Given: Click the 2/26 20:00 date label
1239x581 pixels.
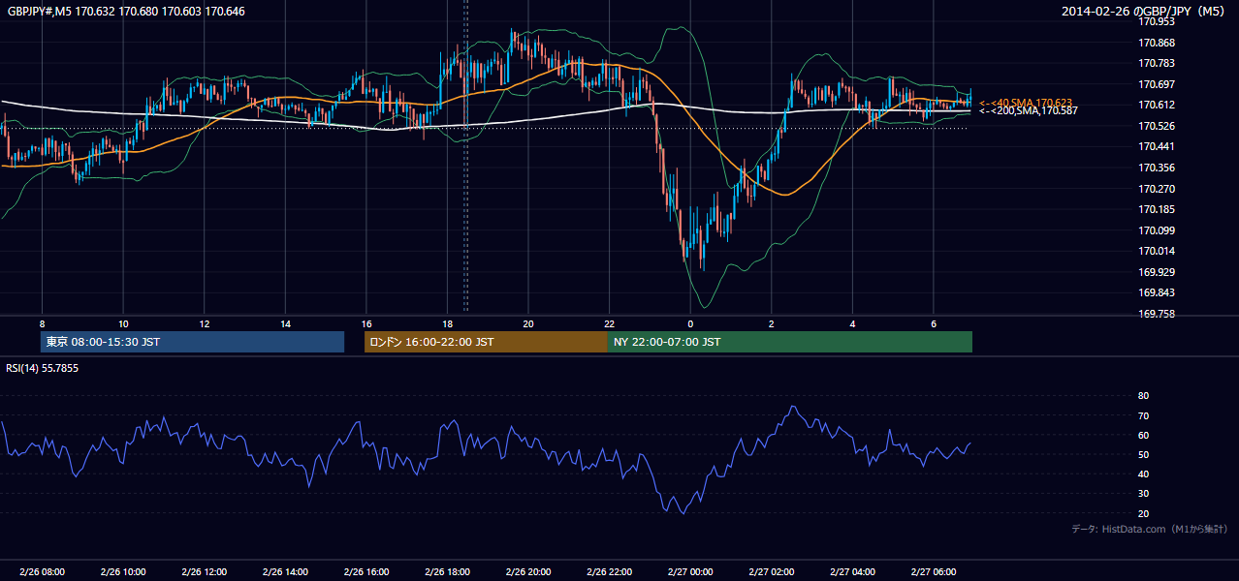Looking at the screenshot, I should [x=527, y=571].
